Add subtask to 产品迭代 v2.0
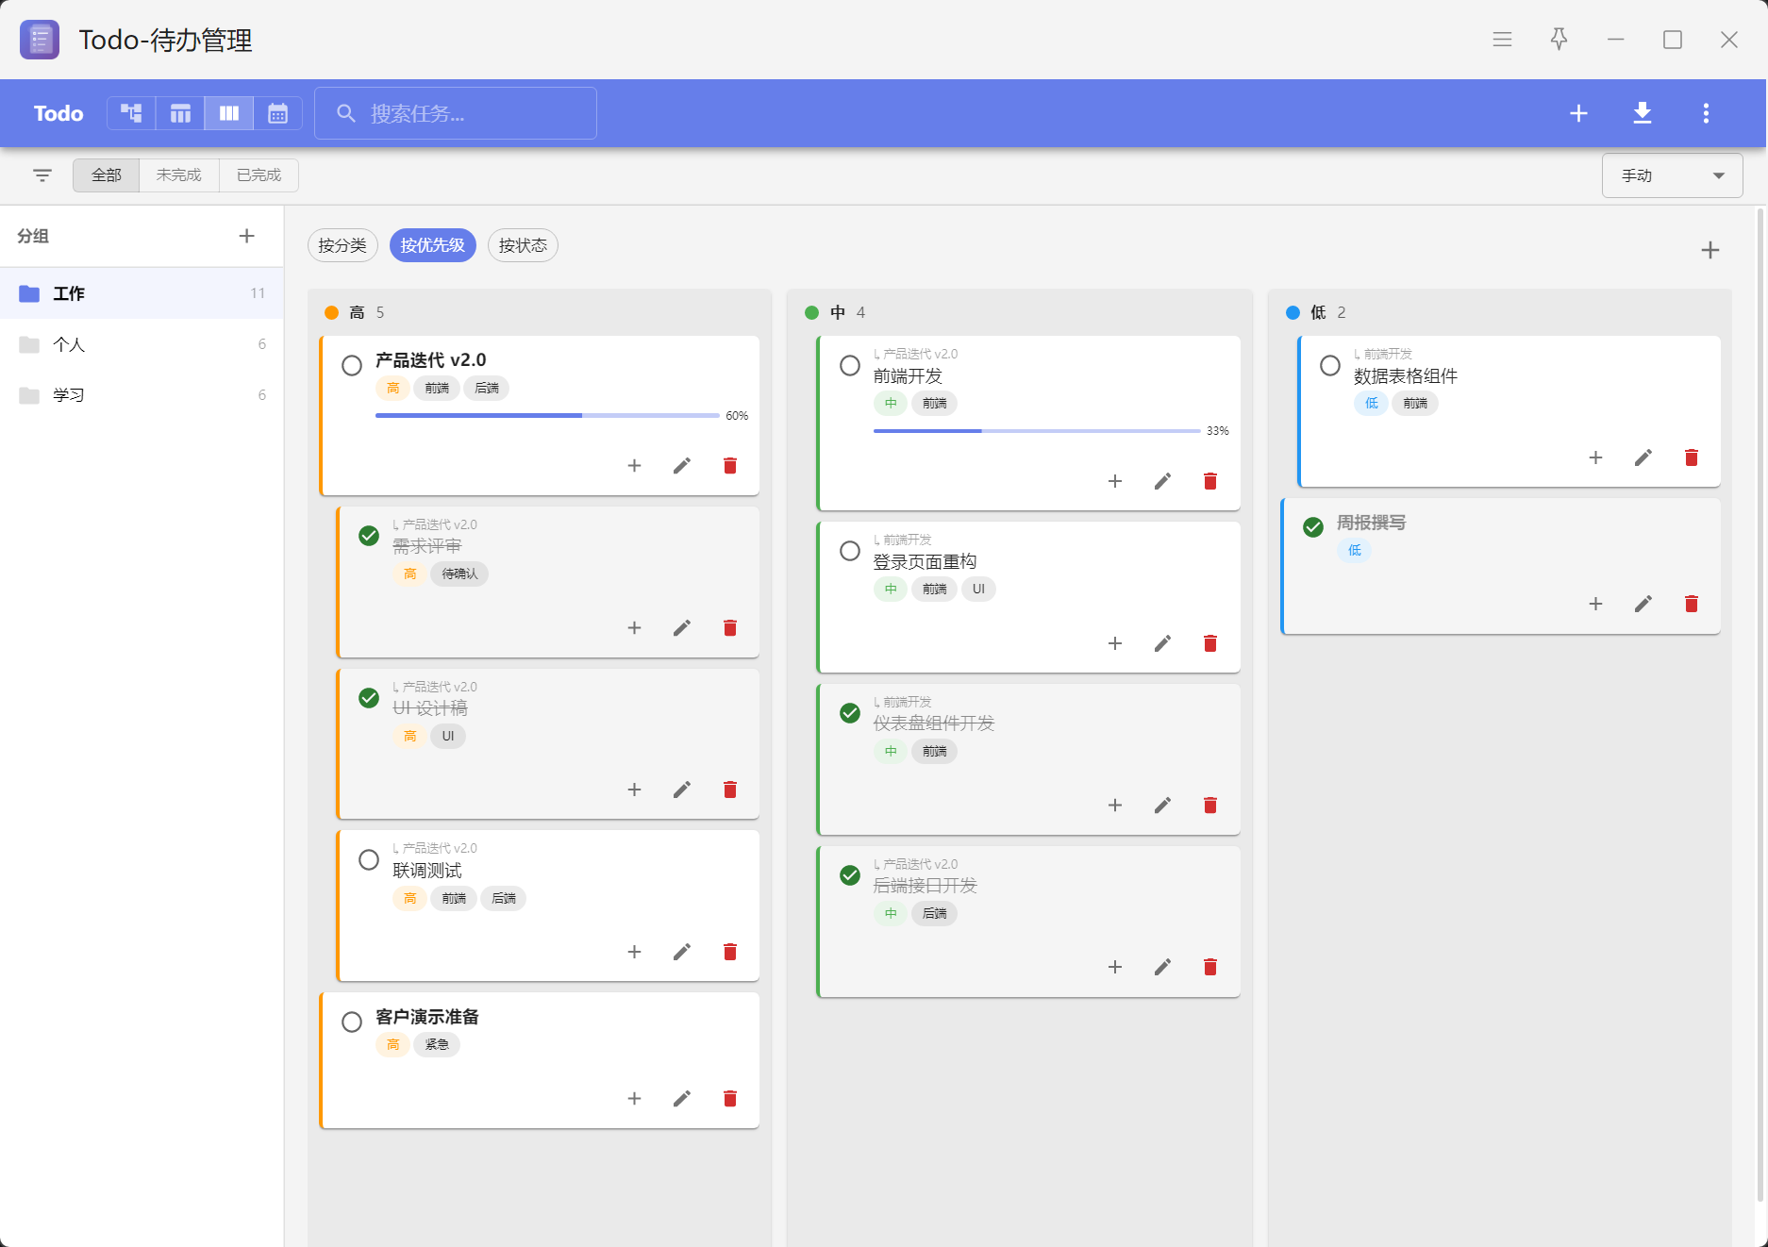Viewport: 1768px width, 1247px height. coord(634,465)
